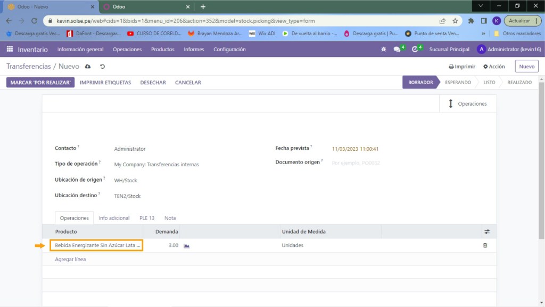Open column settings adjust icon in table

click(486, 232)
